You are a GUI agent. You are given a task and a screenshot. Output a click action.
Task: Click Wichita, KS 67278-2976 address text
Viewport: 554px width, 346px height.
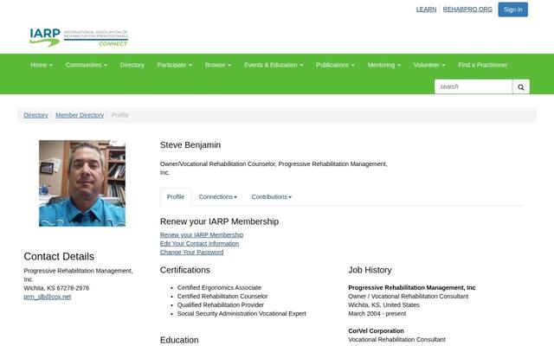[x=56, y=288]
